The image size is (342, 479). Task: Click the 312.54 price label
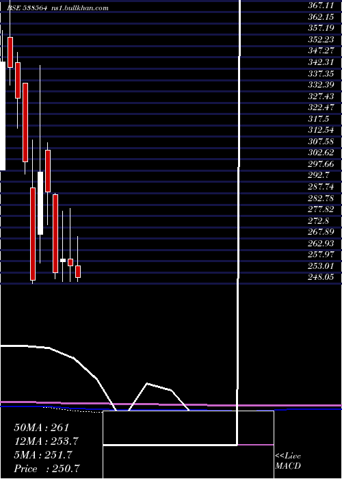(321, 130)
